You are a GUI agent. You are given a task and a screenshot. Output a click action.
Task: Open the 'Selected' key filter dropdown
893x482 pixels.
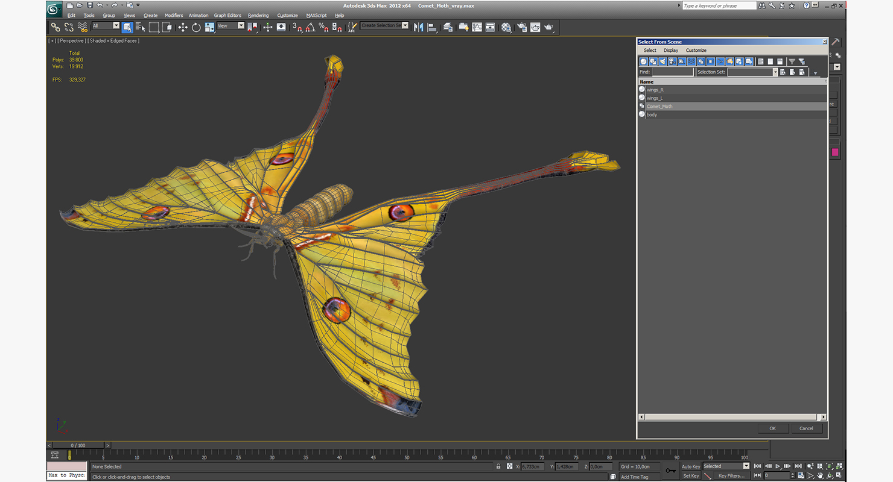pos(726,466)
